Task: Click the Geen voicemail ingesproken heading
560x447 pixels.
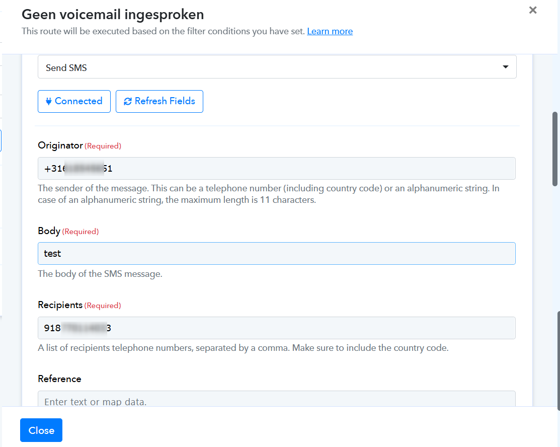Action: click(113, 15)
